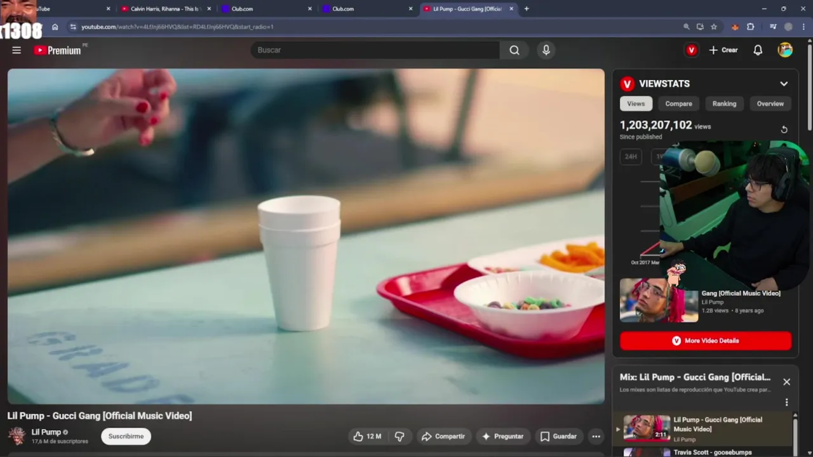Viewport: 813px width, 457px height.
Task: Bookmark this page with the star icon
Action: 714,27
